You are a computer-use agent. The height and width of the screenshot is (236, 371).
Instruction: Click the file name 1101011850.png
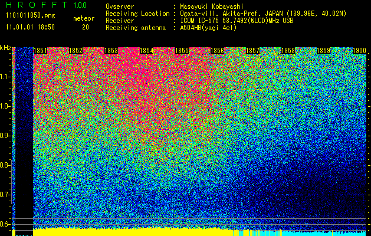(31, 16)
